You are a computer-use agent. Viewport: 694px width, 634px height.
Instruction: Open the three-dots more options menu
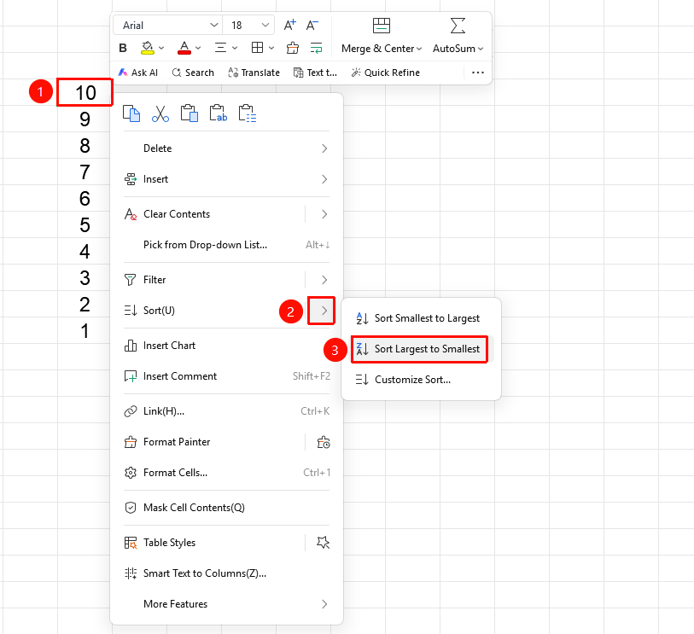478,73
